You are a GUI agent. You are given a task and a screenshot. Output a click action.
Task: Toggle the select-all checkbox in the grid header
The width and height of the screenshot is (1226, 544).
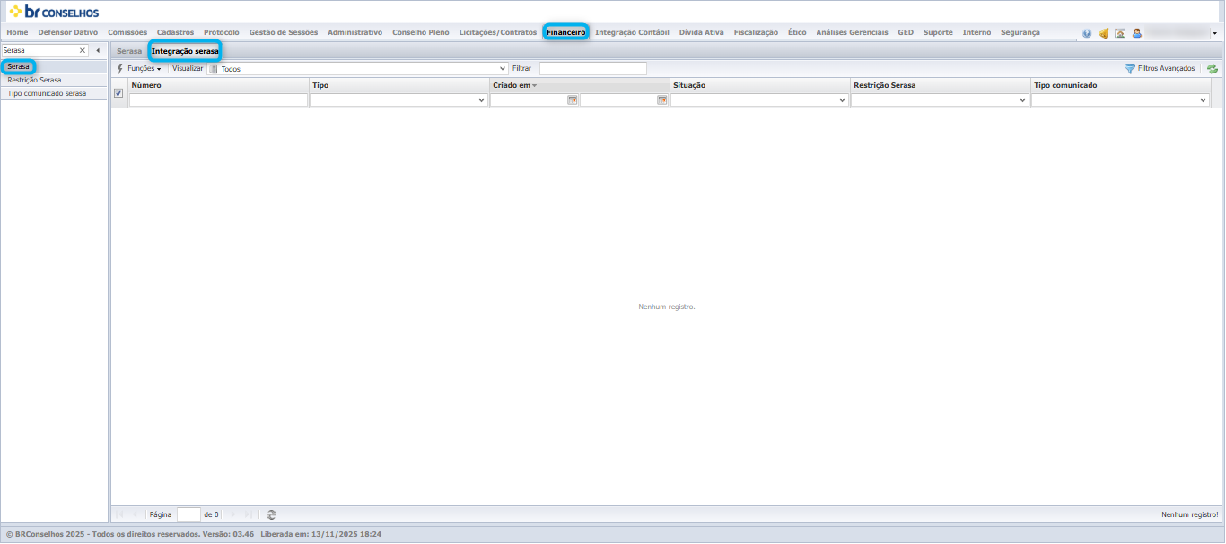(x=118, y=93)
